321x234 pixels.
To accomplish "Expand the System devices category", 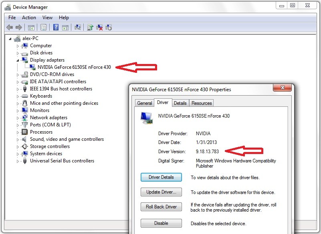I will [18, 154].
